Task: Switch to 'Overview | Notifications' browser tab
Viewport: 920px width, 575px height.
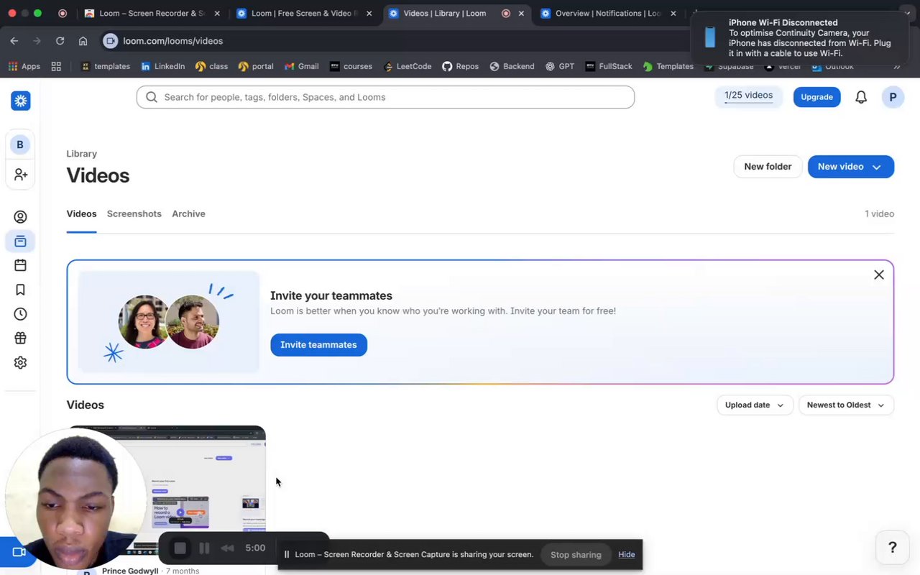Action: [x=608, y=13]
